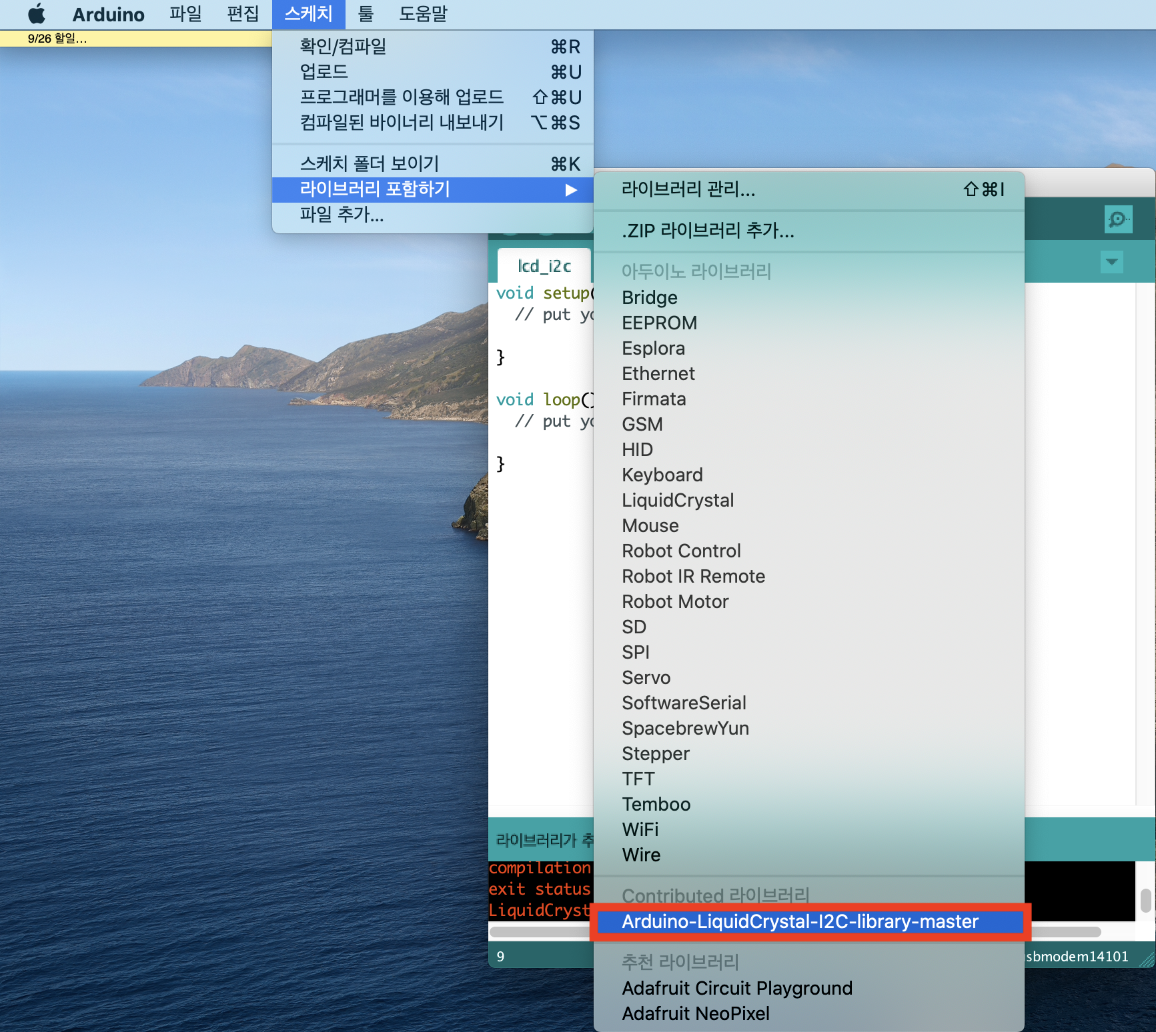Click line number 9 in status bar
Viewport: 1156px width, 1032px height.
500,957
